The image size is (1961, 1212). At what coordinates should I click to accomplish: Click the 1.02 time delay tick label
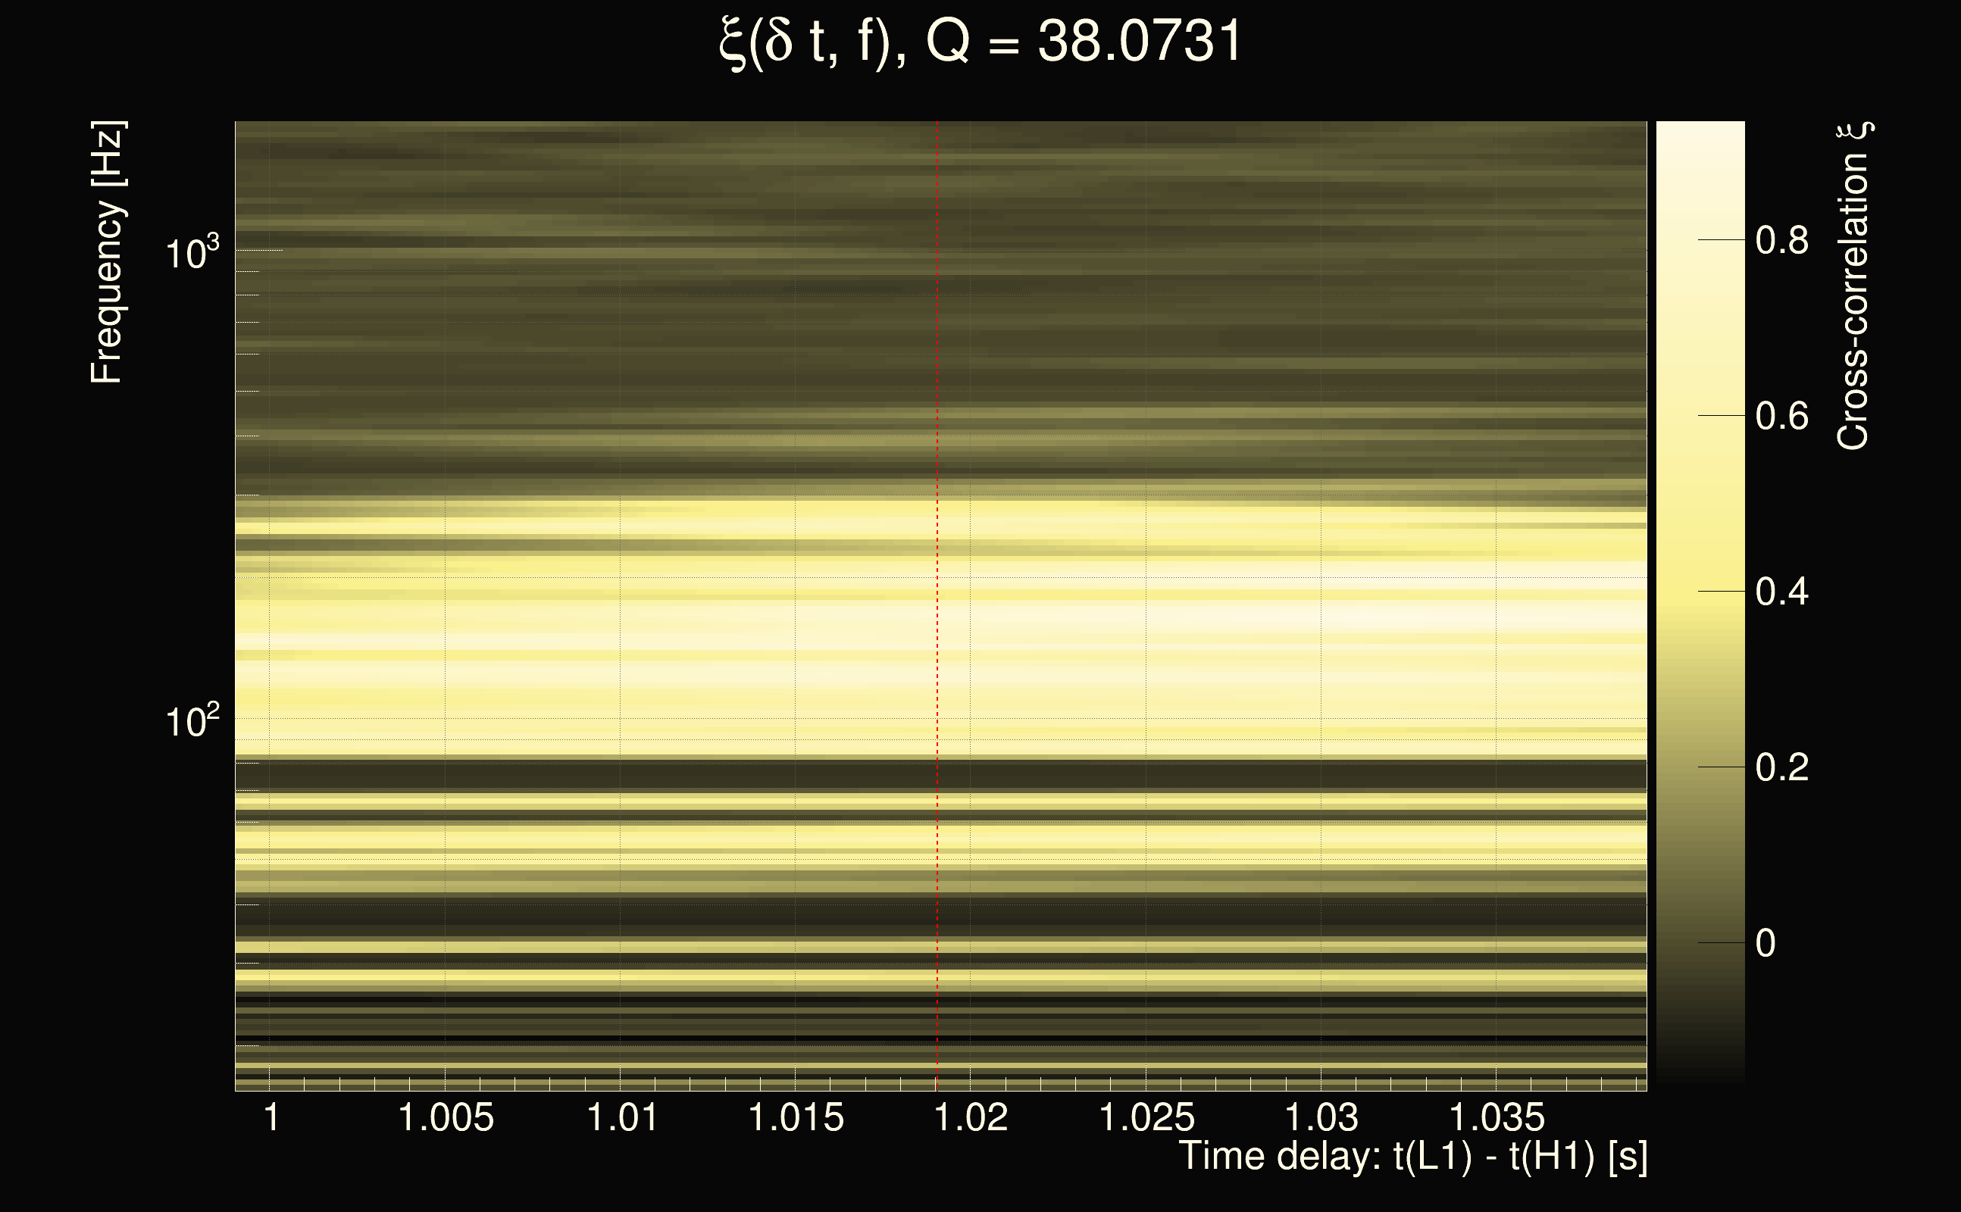(x=971, y=1117)
